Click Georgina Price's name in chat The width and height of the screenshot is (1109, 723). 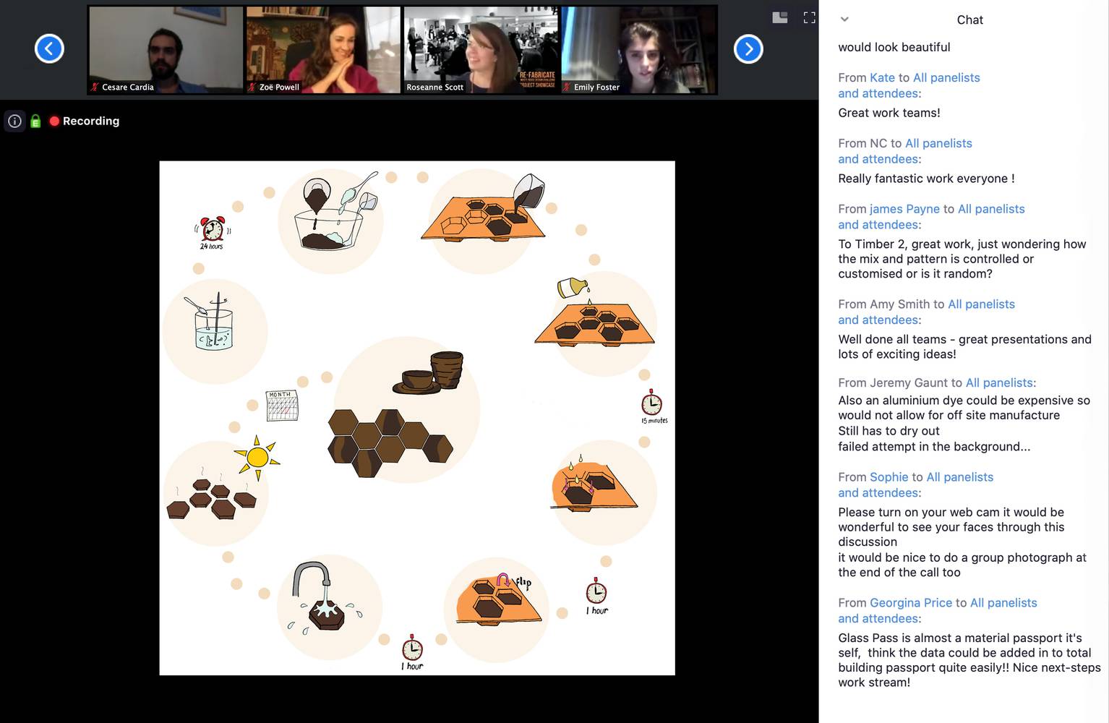coord(910,603)
